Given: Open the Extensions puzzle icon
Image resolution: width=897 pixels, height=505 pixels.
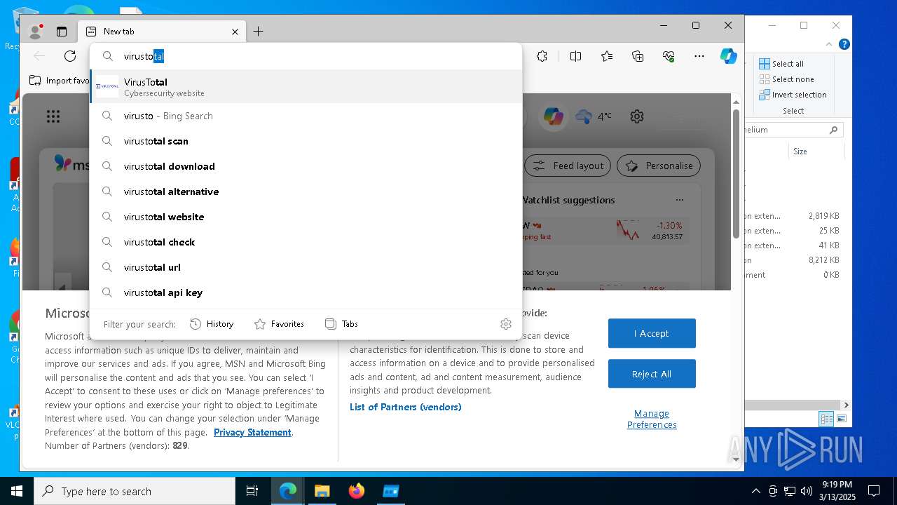Looking at the screenshot, I should (x=542, y=56).
